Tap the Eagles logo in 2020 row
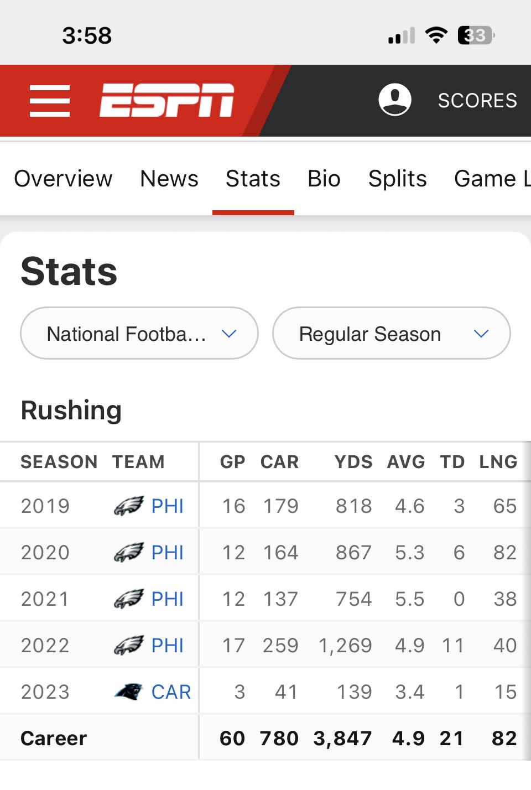Viewport: 531px width, 790px height. click(x=129, y=552)
